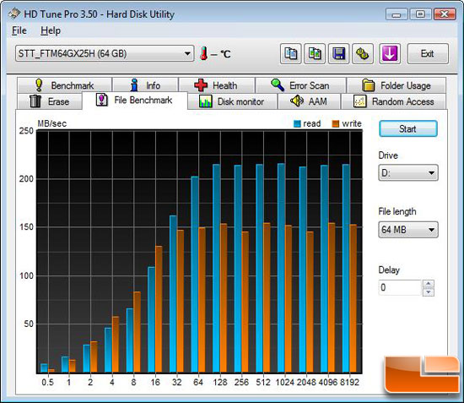This screenshot has width=464, height=403.
Task: Minimize the HD Tune Pro window
Action: coord(397,14)
